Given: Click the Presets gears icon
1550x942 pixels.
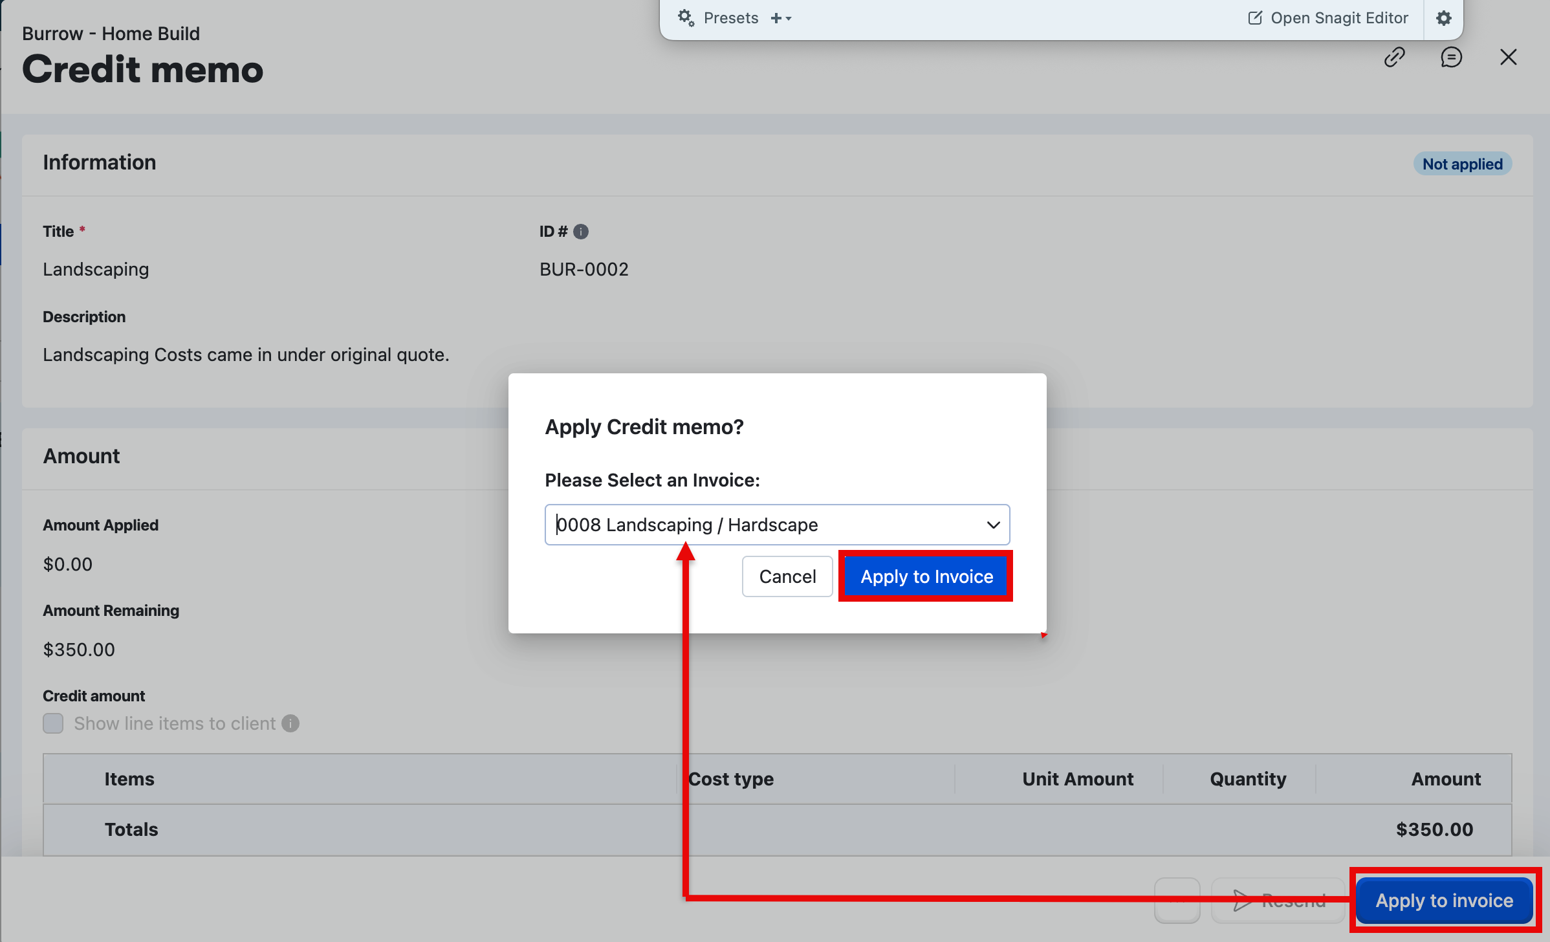Looking at the screenshot, I should (686, 18).
